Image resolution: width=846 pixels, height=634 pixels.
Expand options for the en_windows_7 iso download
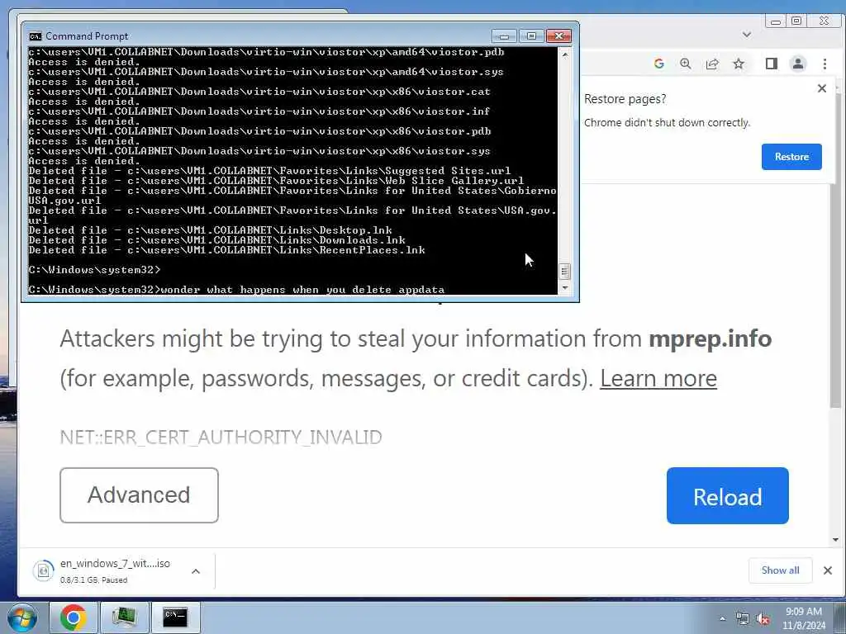[x=196, y=571]
